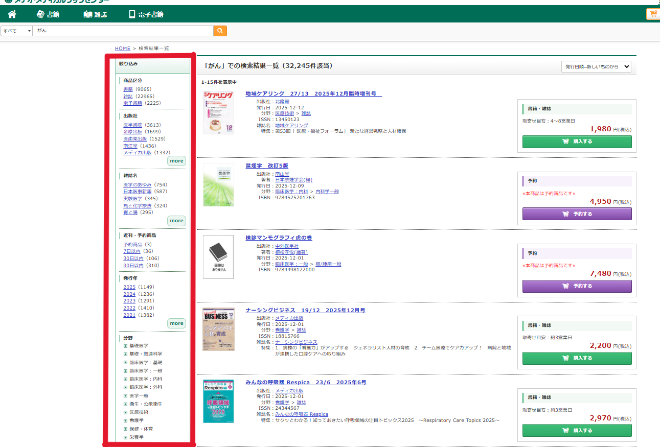Open the shopping cart icon at top right
Viewport: 660px width, 447px height.
click(653, 14)
